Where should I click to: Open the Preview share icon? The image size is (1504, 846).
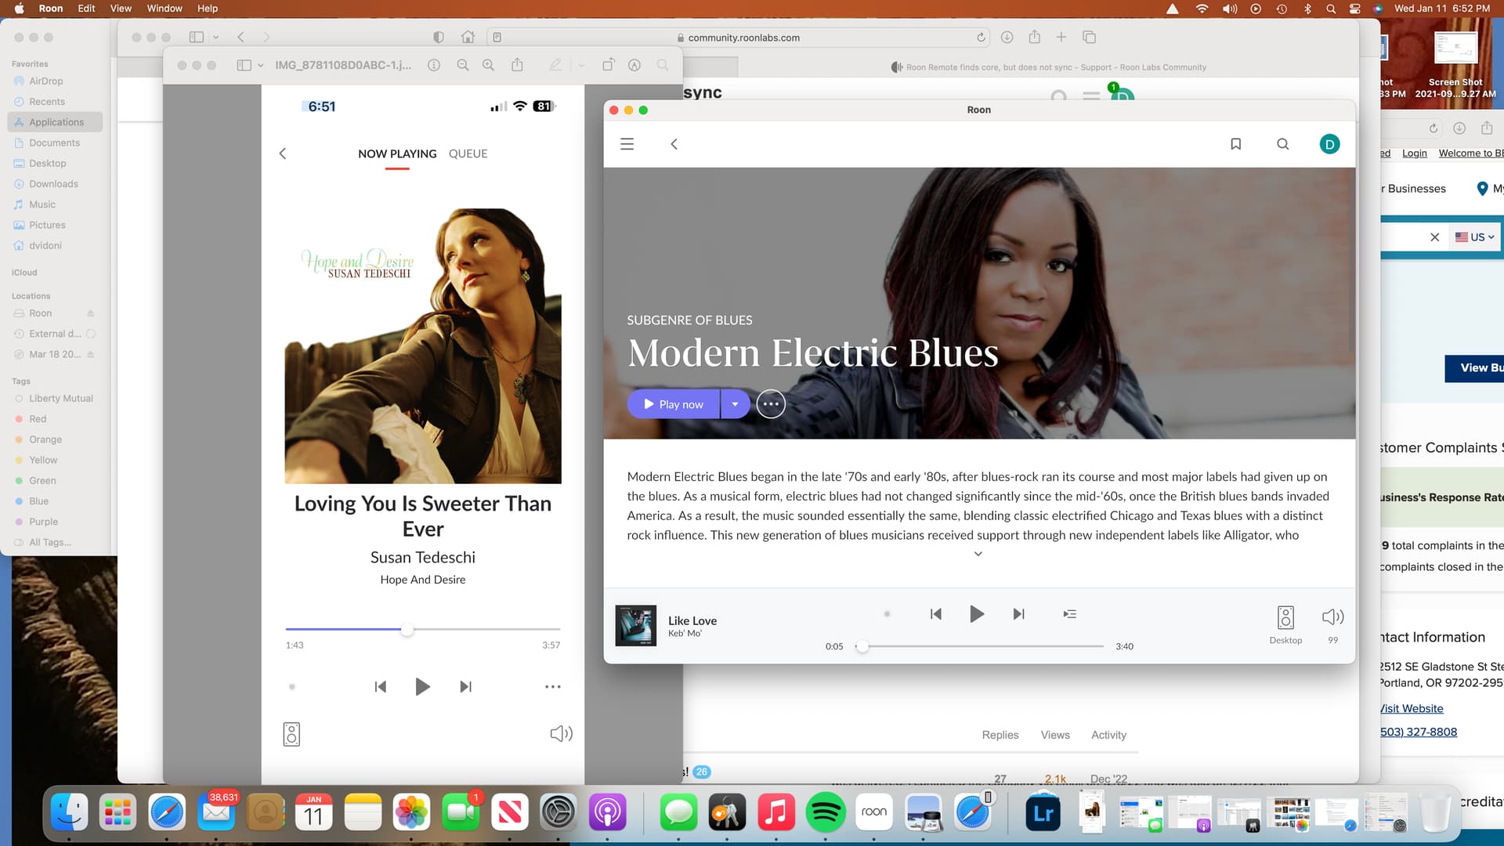(517, 65)
